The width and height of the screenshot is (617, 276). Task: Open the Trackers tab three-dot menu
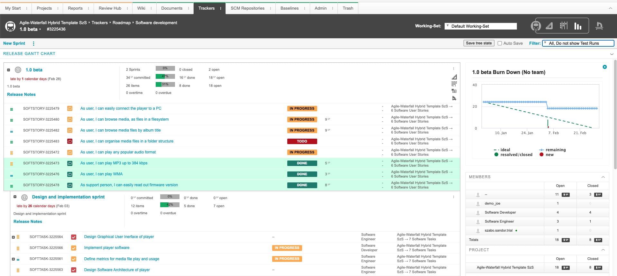coord(221,8)
